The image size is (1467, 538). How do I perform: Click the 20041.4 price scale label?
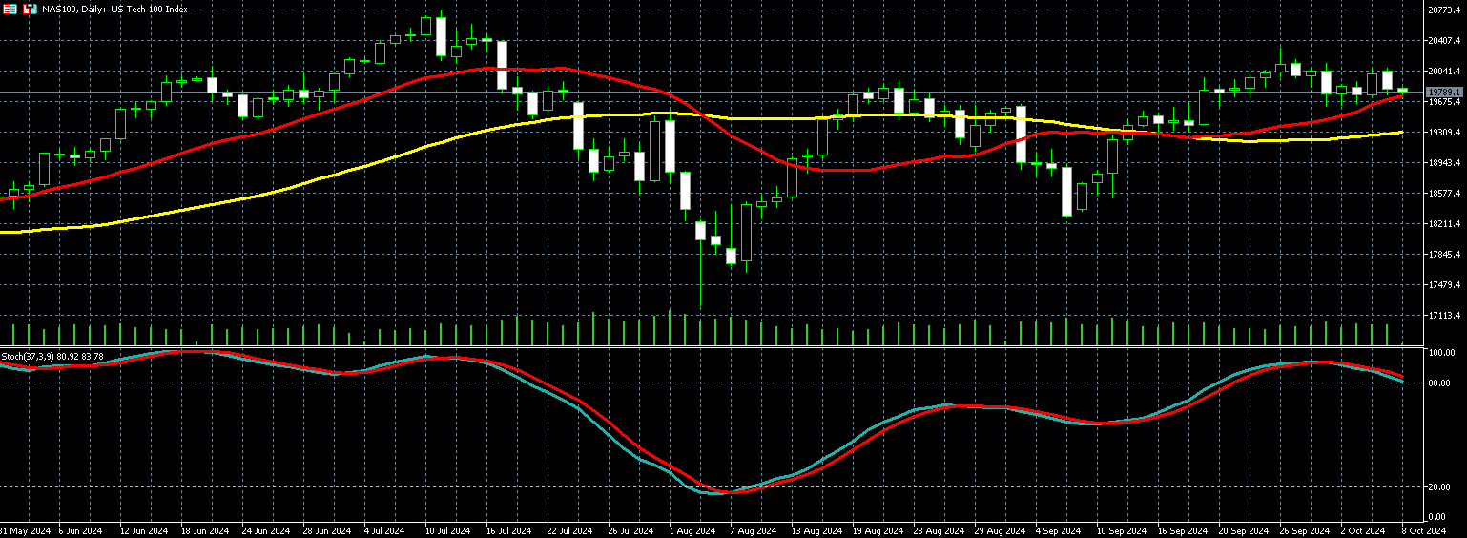(x=1445, y=72)
